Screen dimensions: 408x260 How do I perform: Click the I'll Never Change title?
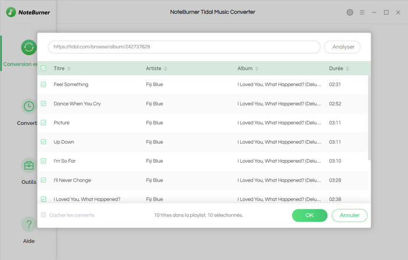[72, 180]
